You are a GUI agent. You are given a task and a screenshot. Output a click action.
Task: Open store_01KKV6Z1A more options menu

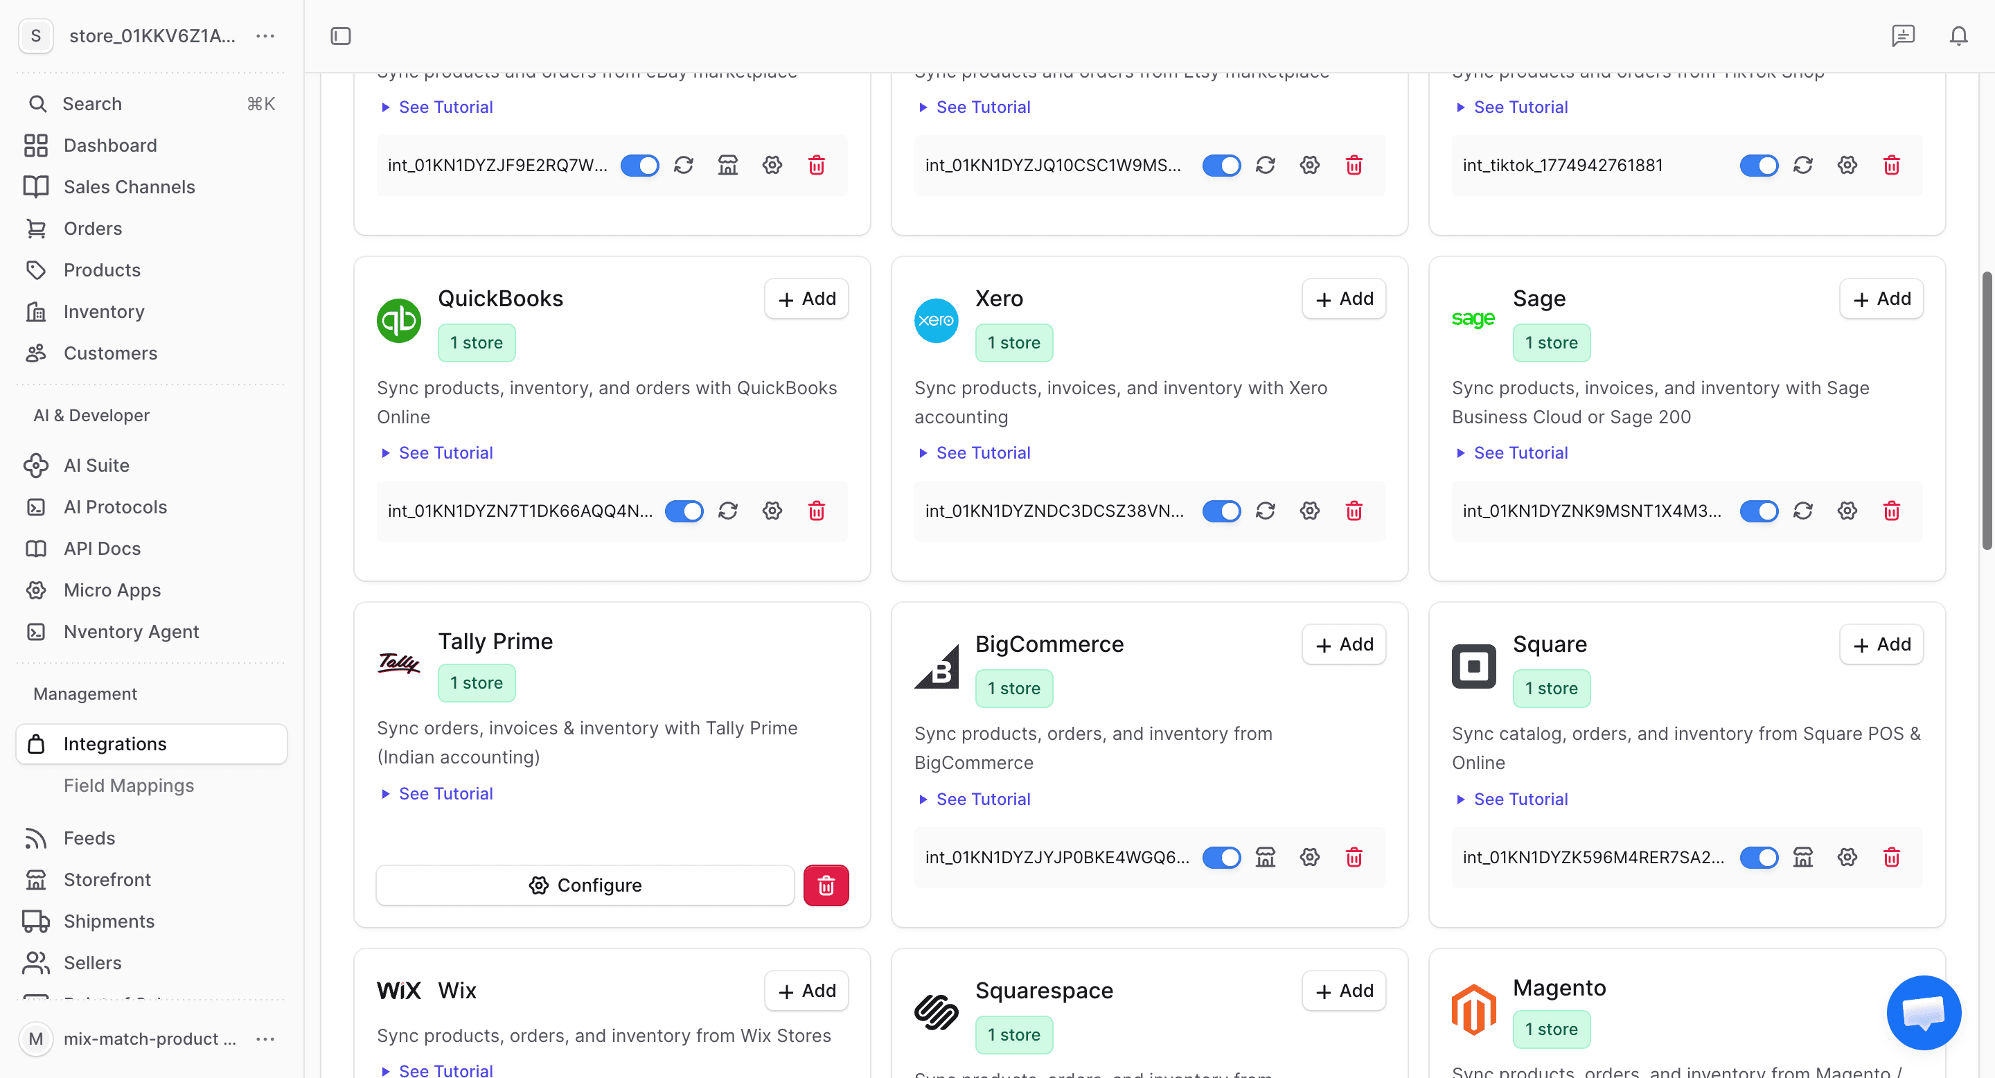265,35
